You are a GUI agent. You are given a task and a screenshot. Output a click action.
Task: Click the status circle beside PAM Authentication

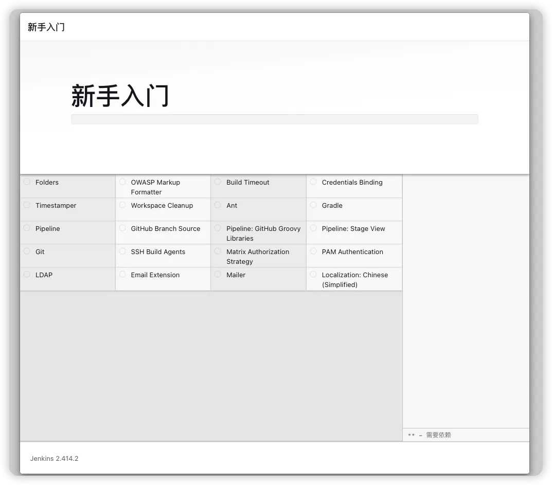tap(313, 252)
